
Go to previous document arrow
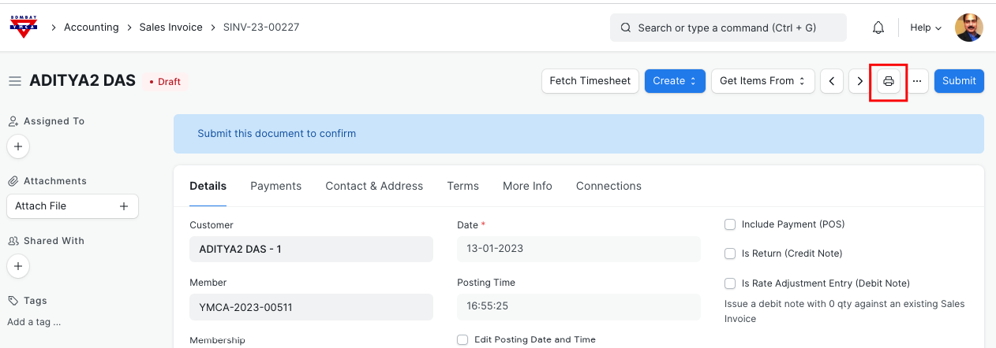[831, 81]
